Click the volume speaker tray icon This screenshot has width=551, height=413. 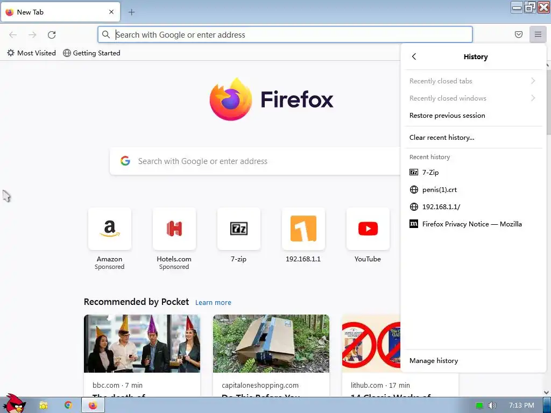tap(492, 405)
